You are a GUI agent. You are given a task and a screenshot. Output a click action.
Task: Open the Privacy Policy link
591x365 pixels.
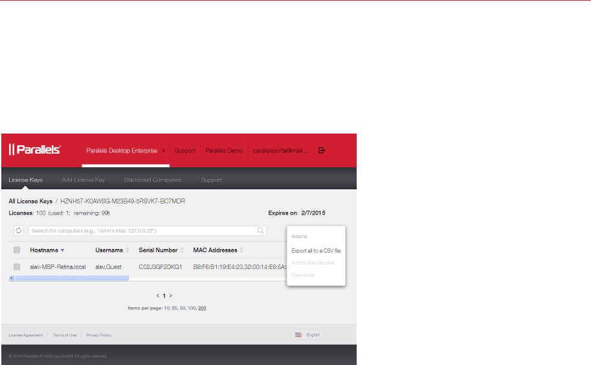pos(99,335)
